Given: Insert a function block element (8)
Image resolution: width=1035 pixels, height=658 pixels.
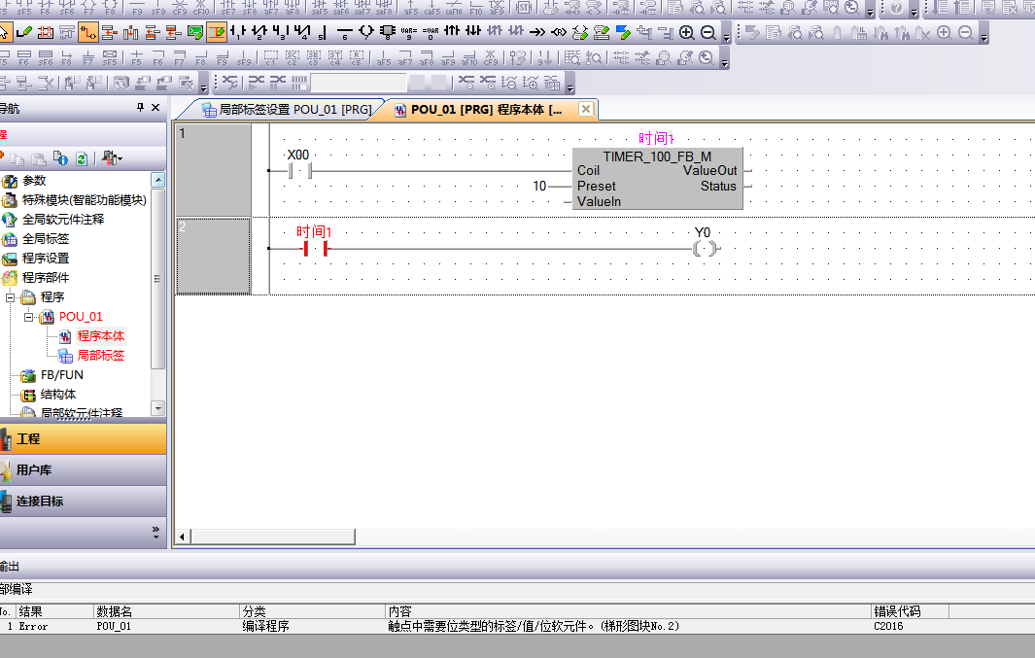Looking at the screenshot, I should point(388,32).
